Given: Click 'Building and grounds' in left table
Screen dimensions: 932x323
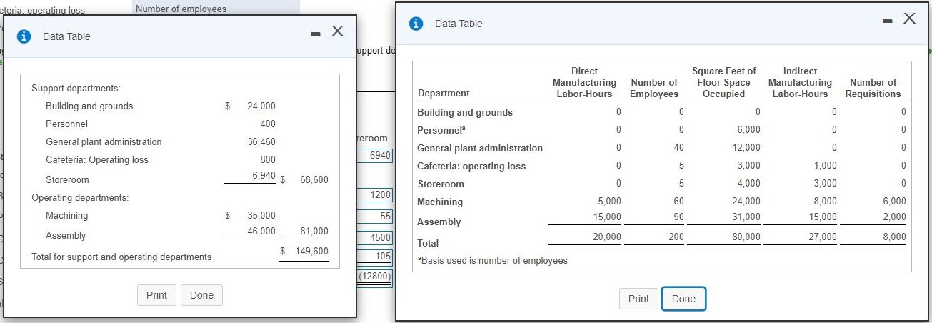Looking at the screenshot, I should click(x=89, y=106).
